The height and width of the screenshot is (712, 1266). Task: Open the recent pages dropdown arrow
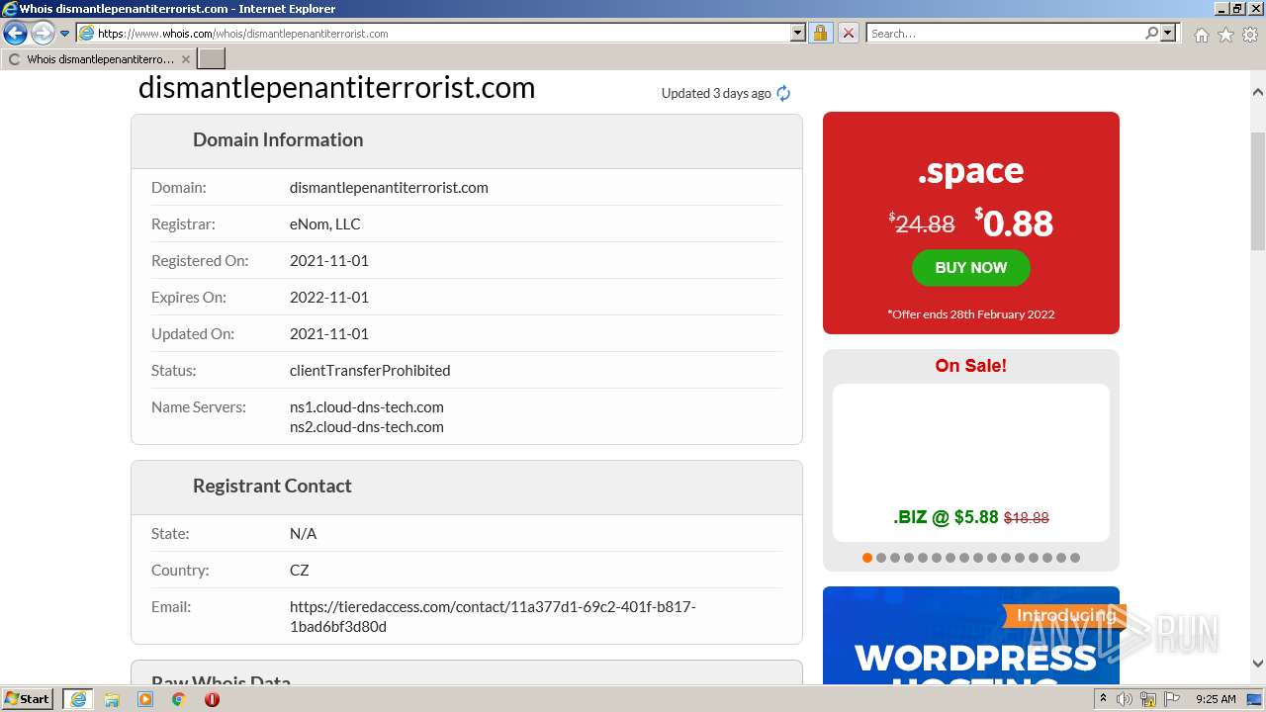pos(64,34)
